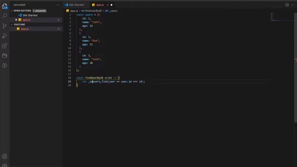
Task: Click the editor minimap
Action: pyautogui.click(x=282, y=17)
